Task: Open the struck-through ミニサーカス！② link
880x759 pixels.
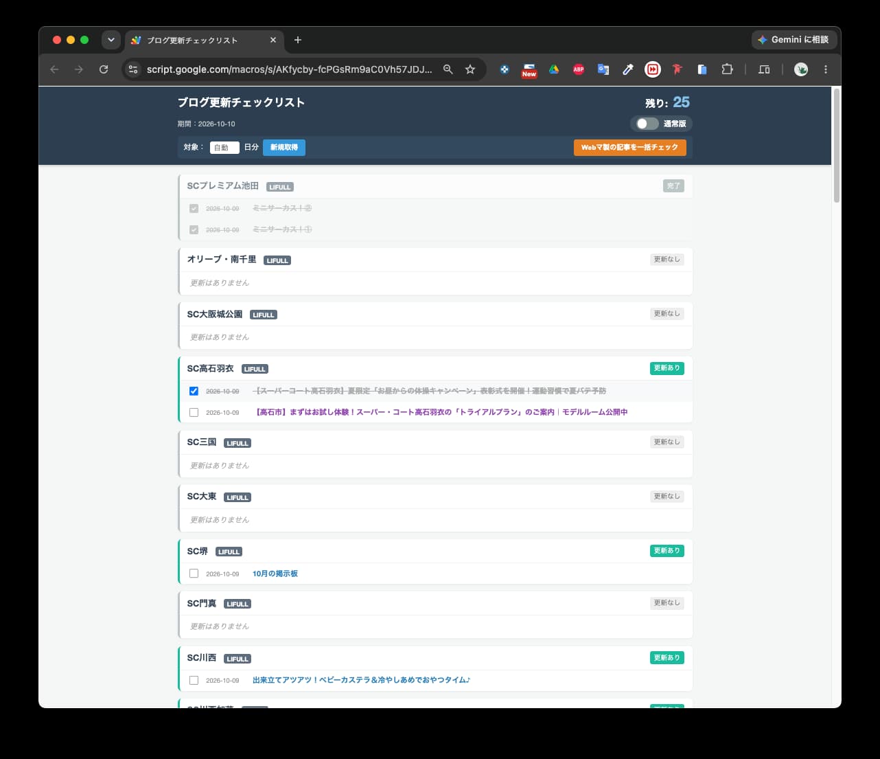Action: (282, 208)
